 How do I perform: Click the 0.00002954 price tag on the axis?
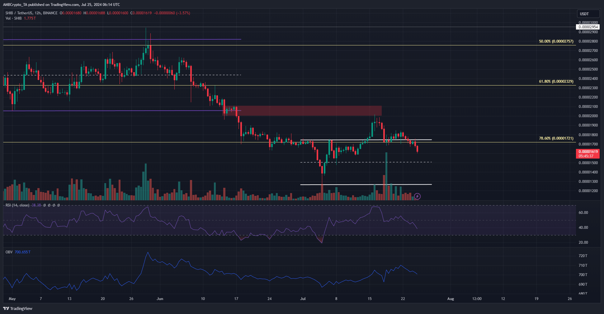coord(588,27)
